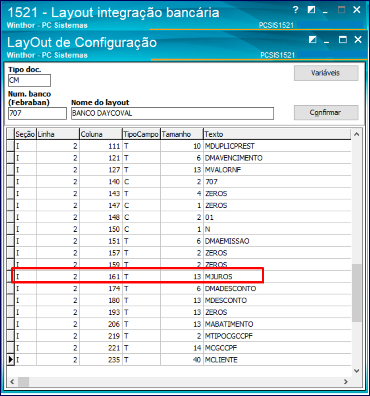Select the ZEROS cell in column 193 row
This screenshot has width=370, height=396.
pyautogui.click(x=277, y=312)
